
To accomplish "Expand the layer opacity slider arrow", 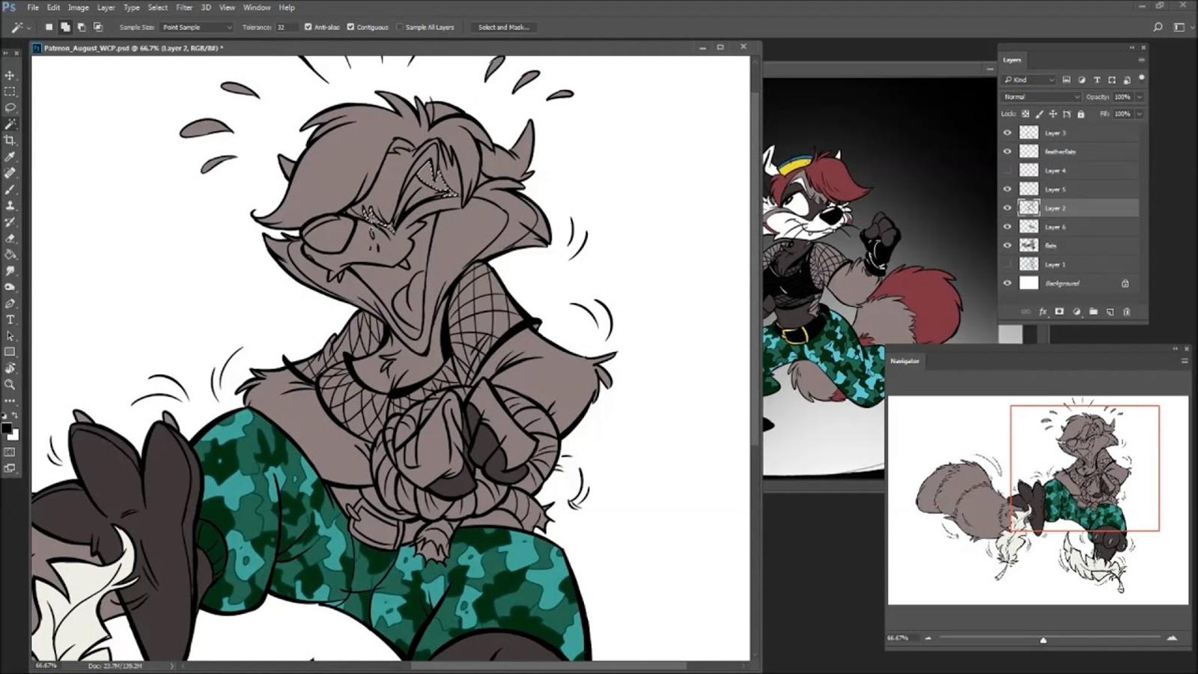I will [x=1140, y=97].
